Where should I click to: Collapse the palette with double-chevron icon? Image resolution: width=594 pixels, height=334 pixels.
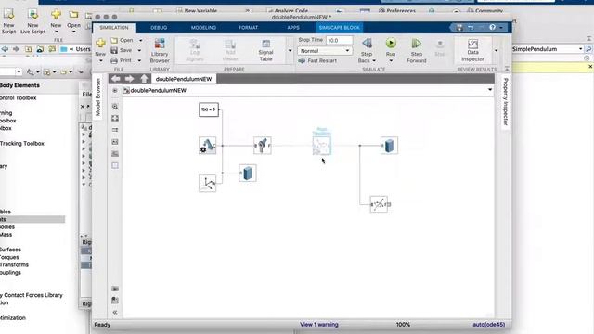pyautogui.click(x=115, y=313)
